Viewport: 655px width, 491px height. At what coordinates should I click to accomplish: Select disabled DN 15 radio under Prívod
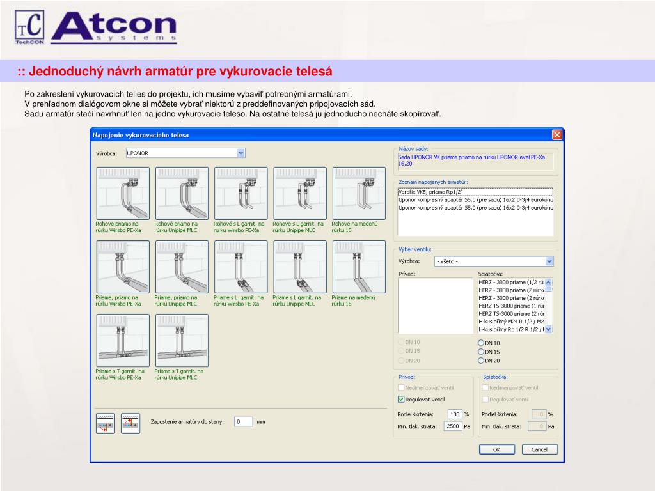402,351
